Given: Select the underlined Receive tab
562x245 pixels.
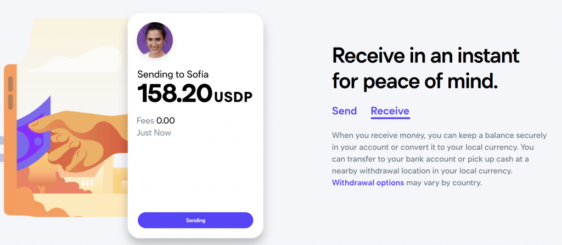Looking at the screenshot, I should pos(390,111).
